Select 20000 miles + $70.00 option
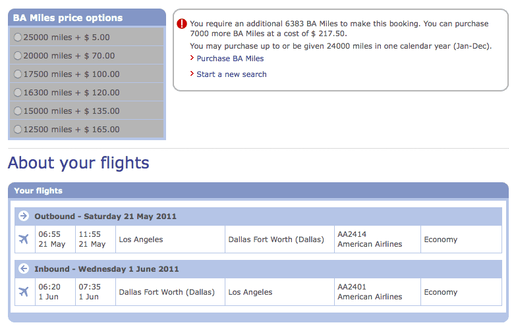Viewport: 516px width, 329px height. tap(18, 56)
